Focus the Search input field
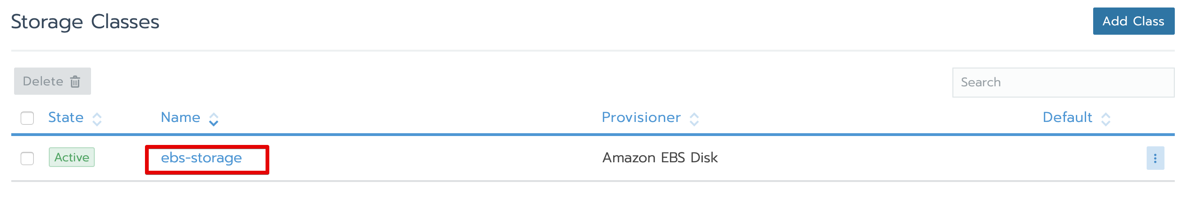 click(1063, 83)
